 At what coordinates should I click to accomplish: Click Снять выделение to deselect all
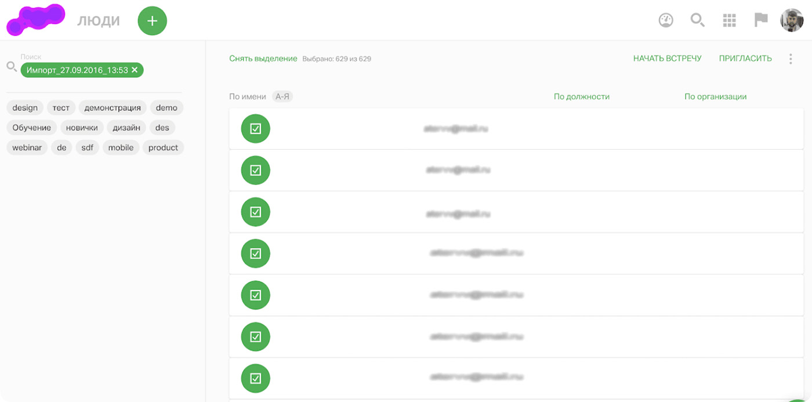click(263, 59)
